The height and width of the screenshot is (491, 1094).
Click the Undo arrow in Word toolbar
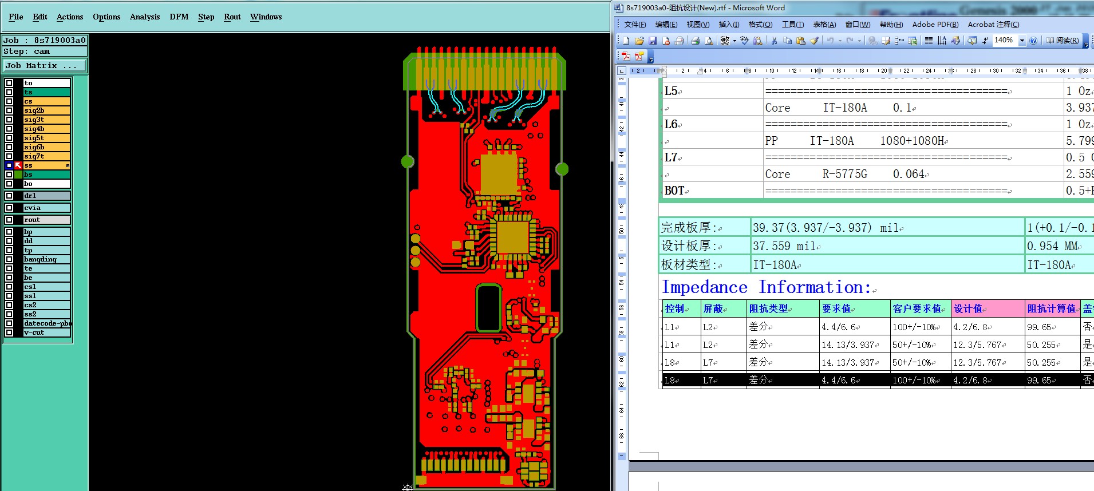(x=830, y=41)
